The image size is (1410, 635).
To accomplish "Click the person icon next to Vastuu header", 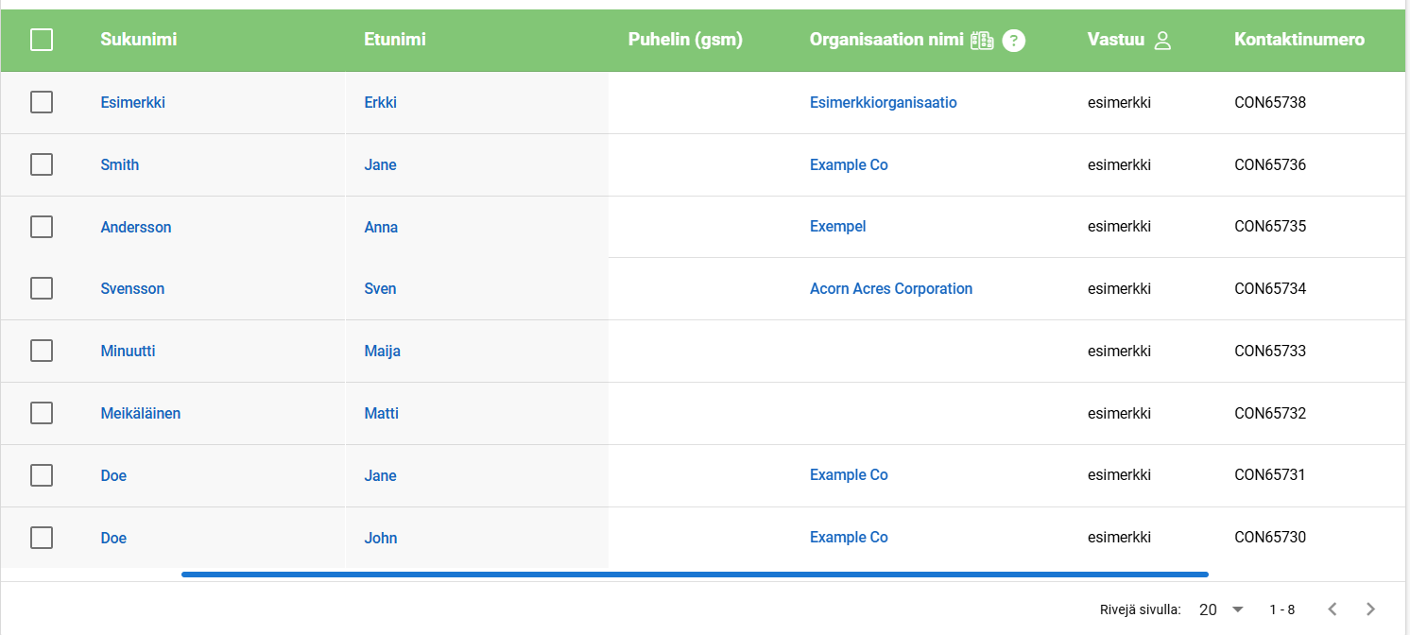I will pos(1162,40).
